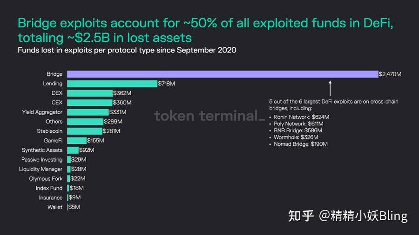Click the CEX category label

coord(57,102)
